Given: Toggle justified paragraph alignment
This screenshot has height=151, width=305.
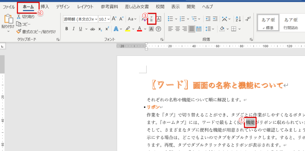Looking at the screenshot, I should [x=192, y=29].
